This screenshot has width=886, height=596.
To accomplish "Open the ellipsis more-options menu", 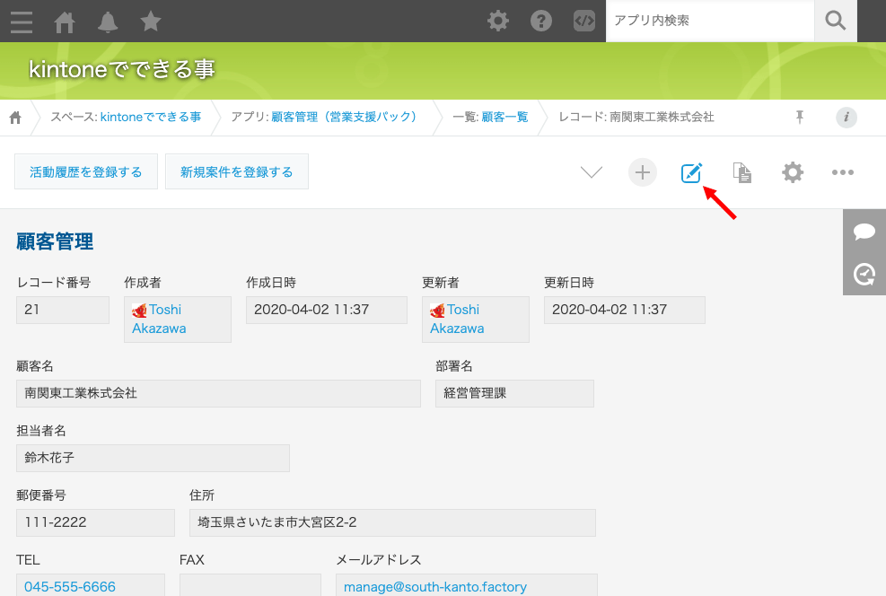I will click(x=842, y=172).
